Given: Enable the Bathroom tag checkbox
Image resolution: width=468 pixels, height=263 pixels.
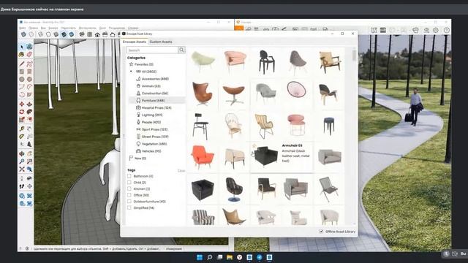Looking at the screenshot, I should 129,176.
